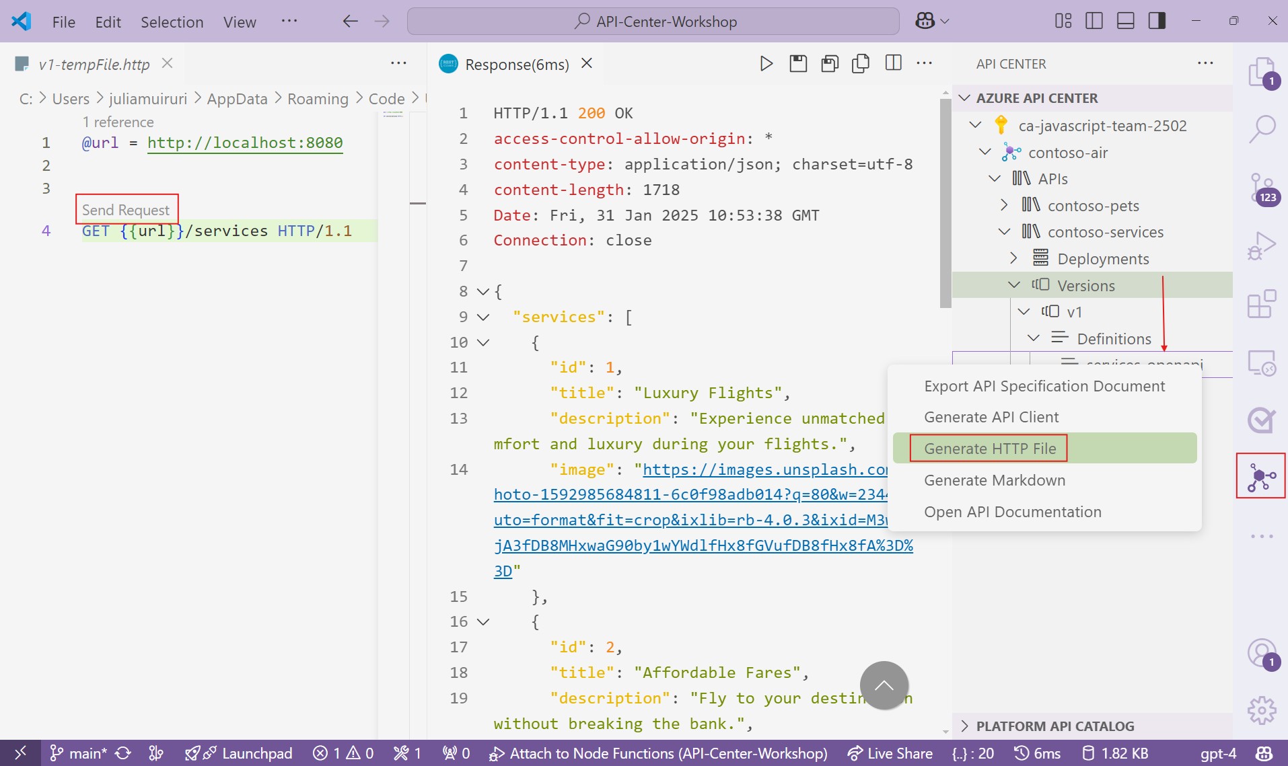Screen dimensions: 1288x766
Task: Go back with the left arrow
Action: click(350, 21)
